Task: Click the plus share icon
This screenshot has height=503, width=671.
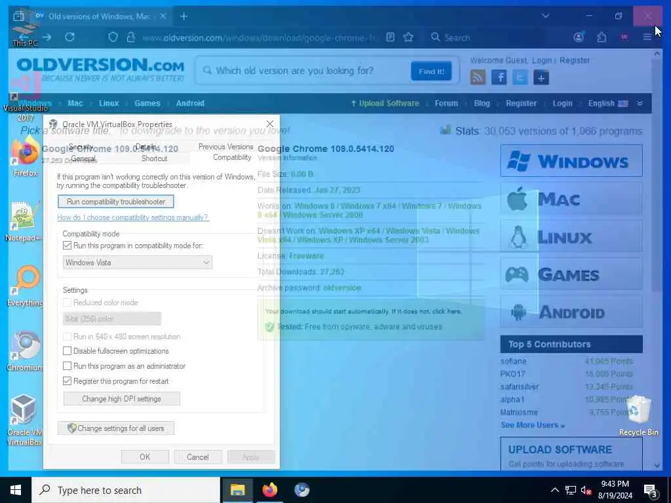Action: pos(541,77)
